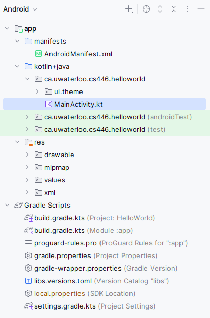
Task: Collapse the res folder
Action: pyautogui.click(x=17, y=142)
